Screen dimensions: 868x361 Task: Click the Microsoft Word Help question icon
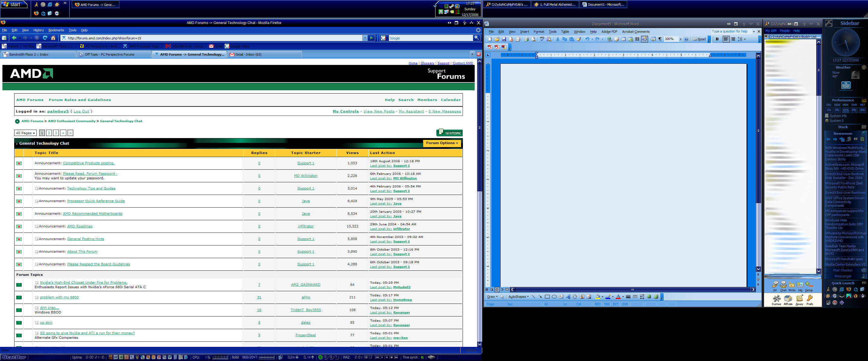click(686, 39)
